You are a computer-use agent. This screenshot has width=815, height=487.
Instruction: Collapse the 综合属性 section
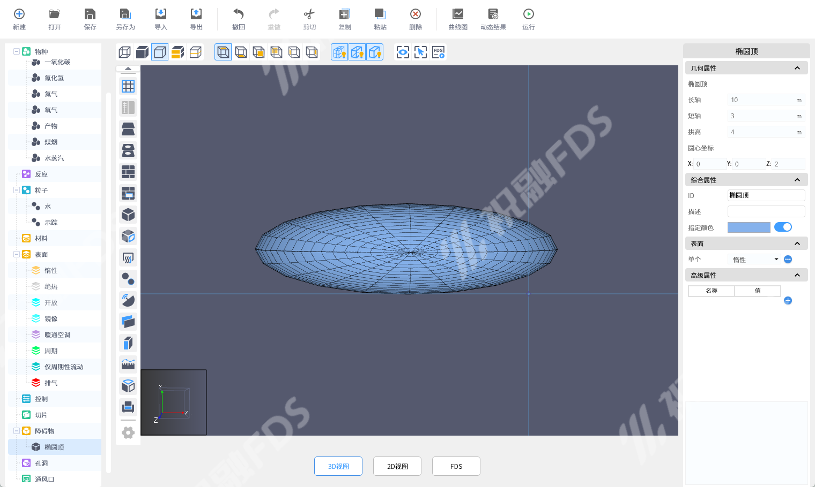[x=797, y=180]
